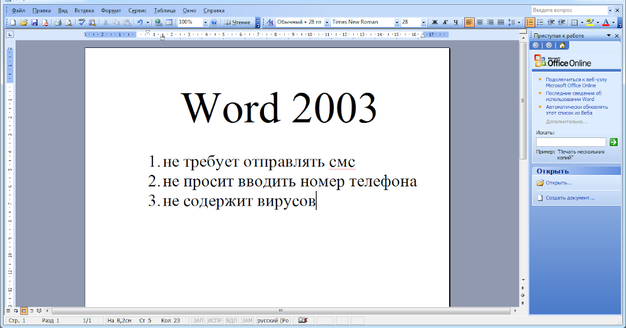Click 'Подключиться к веб-узлу Microsoft Office Online' link
The height and width of the screenshot is (328, 626).
point(576,82)
